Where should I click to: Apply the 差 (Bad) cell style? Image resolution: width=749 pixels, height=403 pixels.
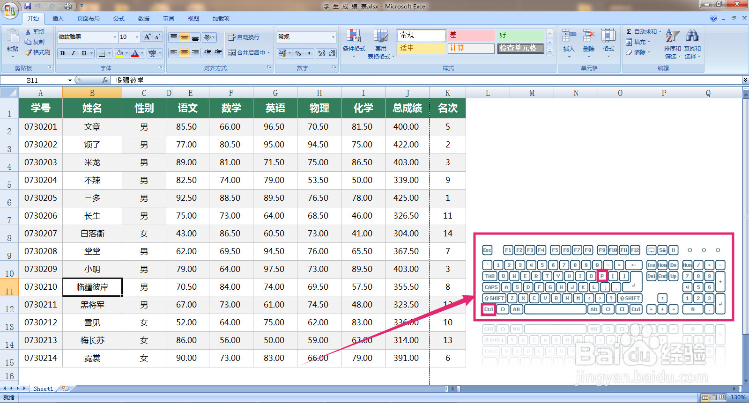coord(471,35)
